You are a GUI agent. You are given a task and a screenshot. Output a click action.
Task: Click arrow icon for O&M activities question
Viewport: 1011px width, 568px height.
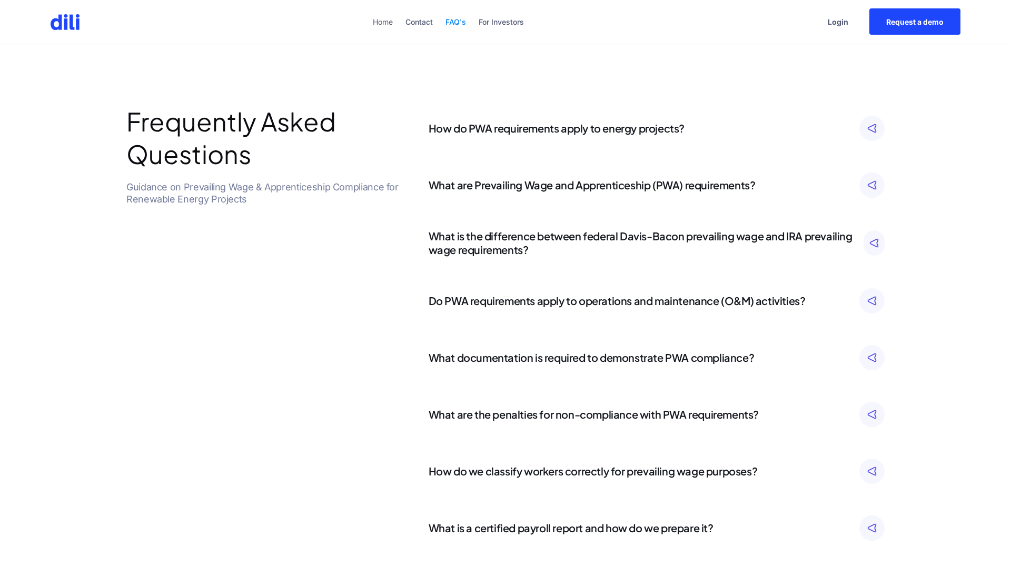[871, 301]
